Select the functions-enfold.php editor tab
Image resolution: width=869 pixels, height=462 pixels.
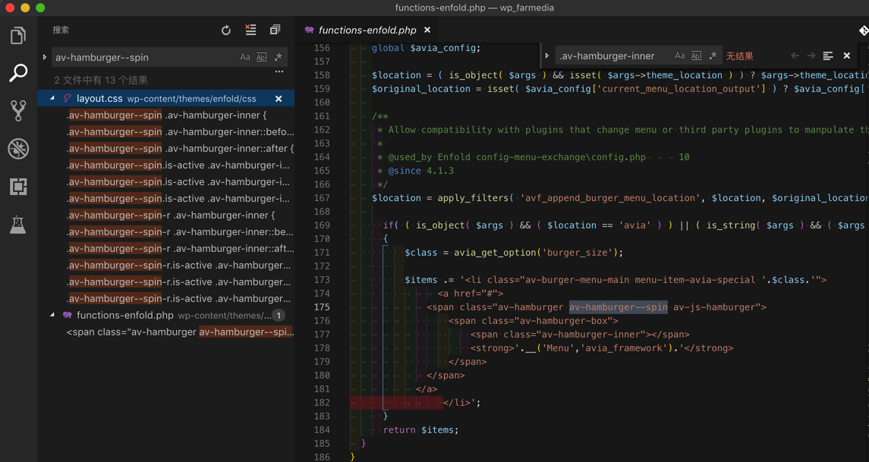[x=367, y=30]
